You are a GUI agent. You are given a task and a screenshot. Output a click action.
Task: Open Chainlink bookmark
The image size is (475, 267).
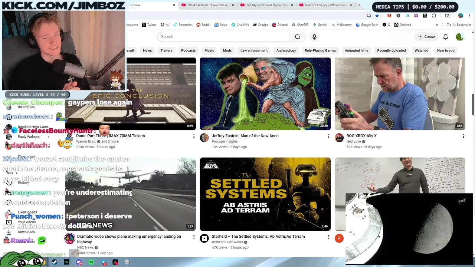(240, 25)
